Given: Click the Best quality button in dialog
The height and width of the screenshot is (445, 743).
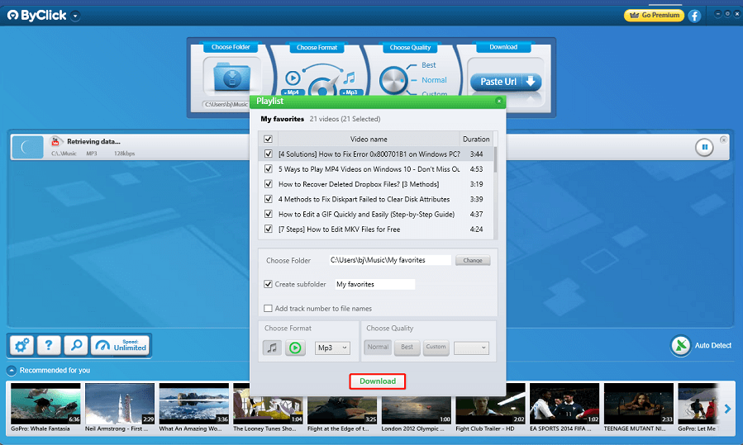Looking at the screenshot, I should [x=407, y=348].
